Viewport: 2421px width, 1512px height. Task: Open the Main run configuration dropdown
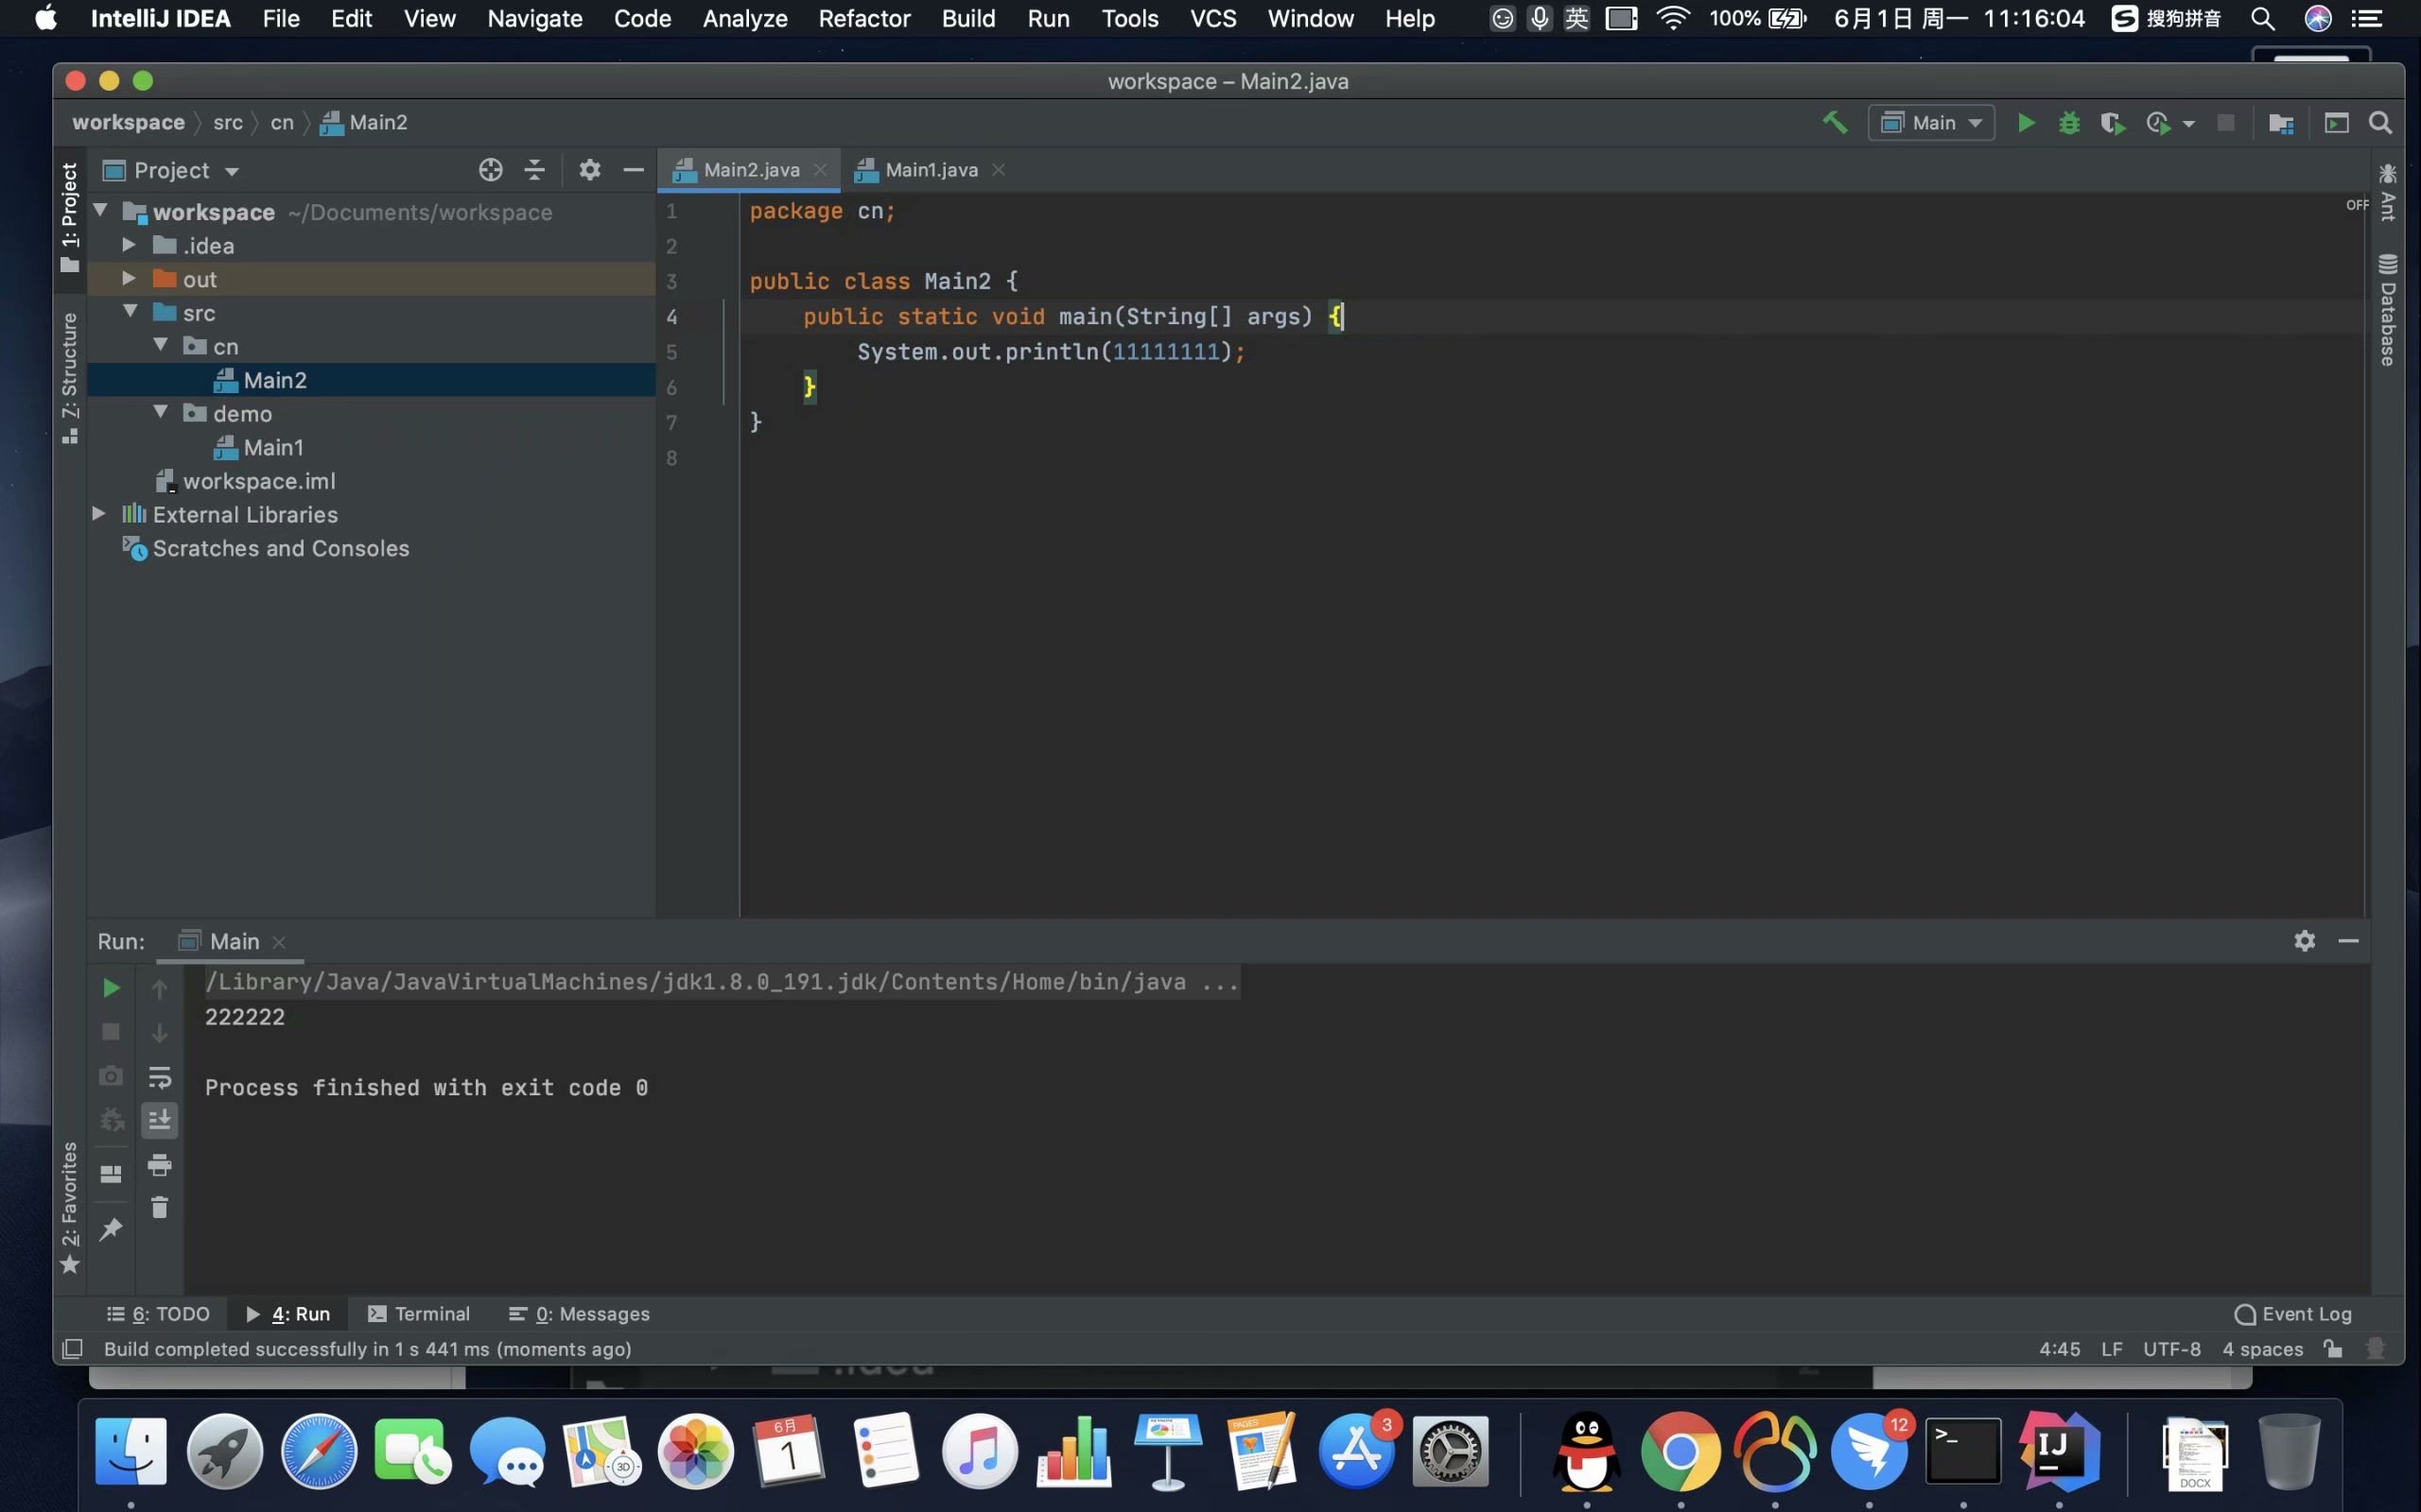(x=1931, y=122)
